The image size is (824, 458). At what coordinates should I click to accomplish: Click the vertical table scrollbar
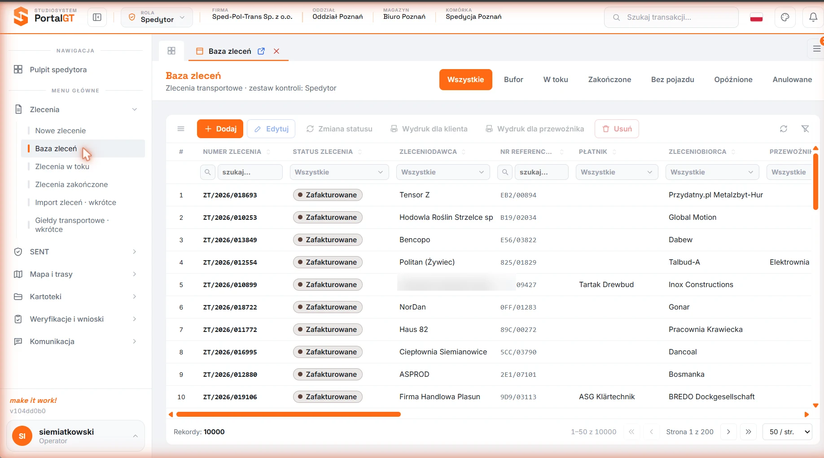pos(815,182)
